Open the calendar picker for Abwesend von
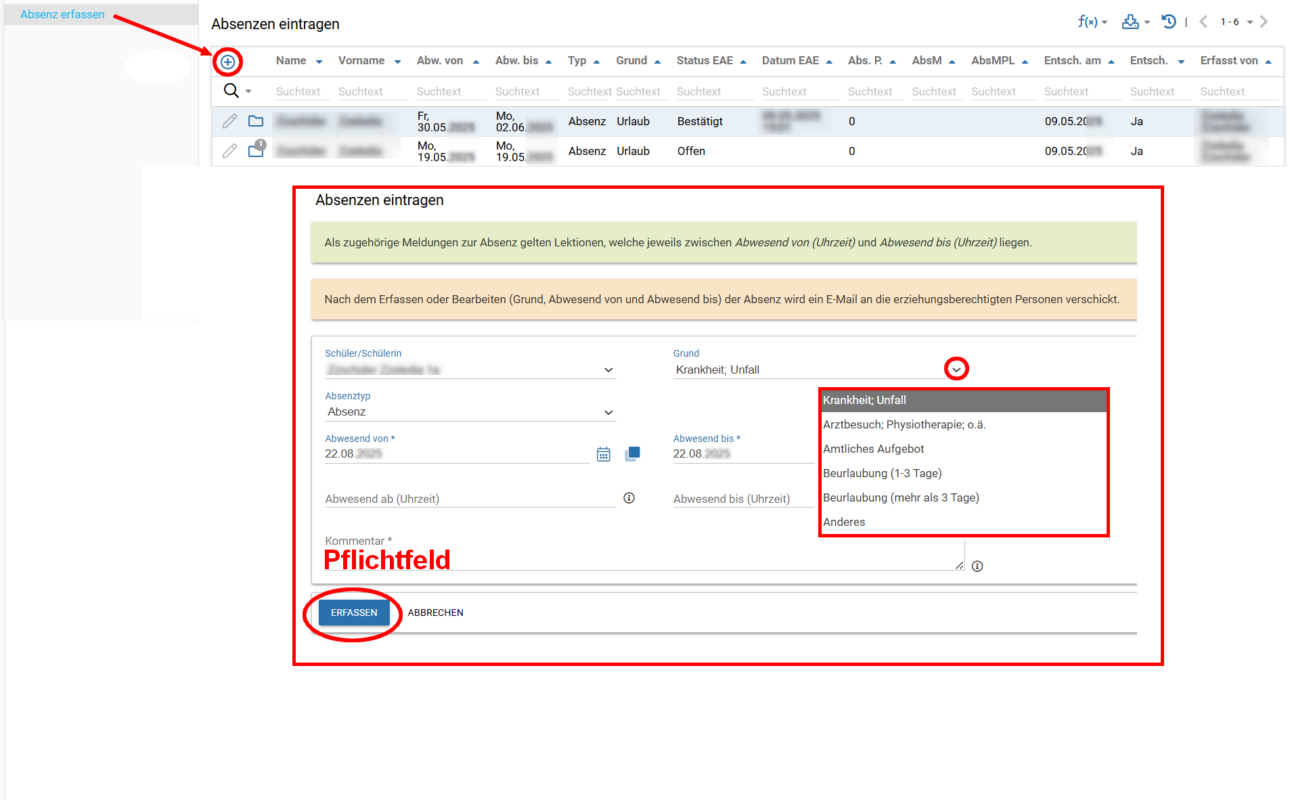Viewport: 1290px width, 800px height. [x=603, y=454]
